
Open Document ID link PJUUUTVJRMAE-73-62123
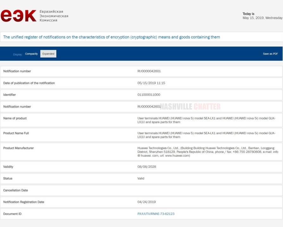pos(156,214)
